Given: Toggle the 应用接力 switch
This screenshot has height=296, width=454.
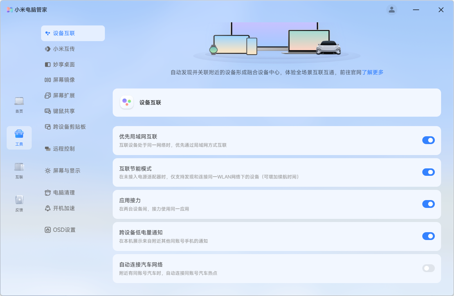Looking at the screenshot, I should 429,204.
